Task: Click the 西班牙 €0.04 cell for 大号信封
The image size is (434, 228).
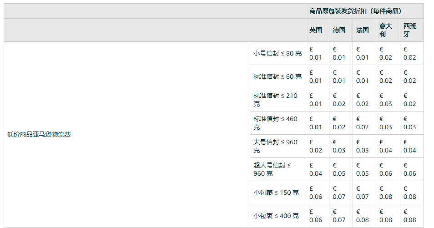Action: click(x=409, y=146)
